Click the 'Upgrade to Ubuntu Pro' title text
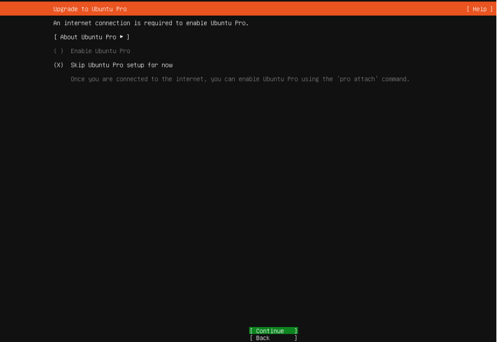Screen dimensions: 497x342 click(x=90, y=9)
